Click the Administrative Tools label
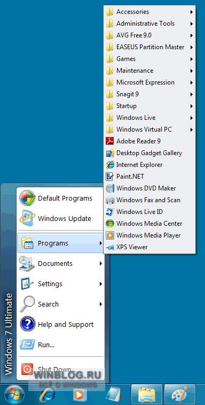Screen dimensions: 205x405 (145, 24)
